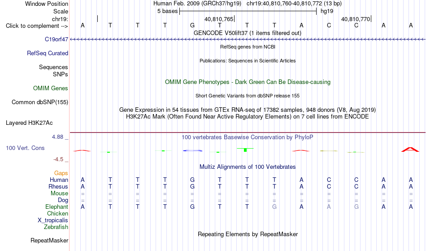The width and height of the screenshot is (426, 251).
Task: Open the 100 Vert. Cons track label
Action: pyautogui.click(x=25, y=148)
